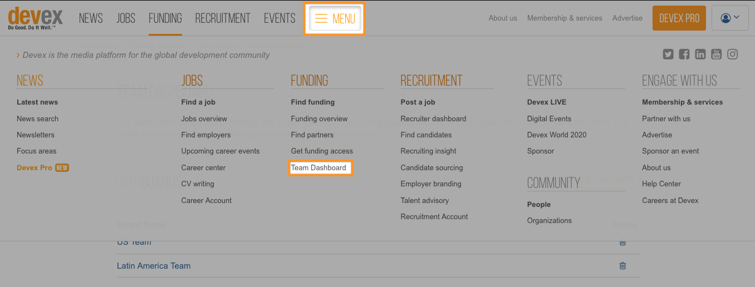Open the FUNDING top navigation tab
The width and height of the screenshot is (755, 287).
tap(165, 18)
